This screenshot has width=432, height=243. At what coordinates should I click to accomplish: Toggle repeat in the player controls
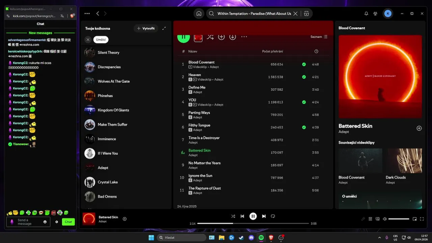click(273, 216)
